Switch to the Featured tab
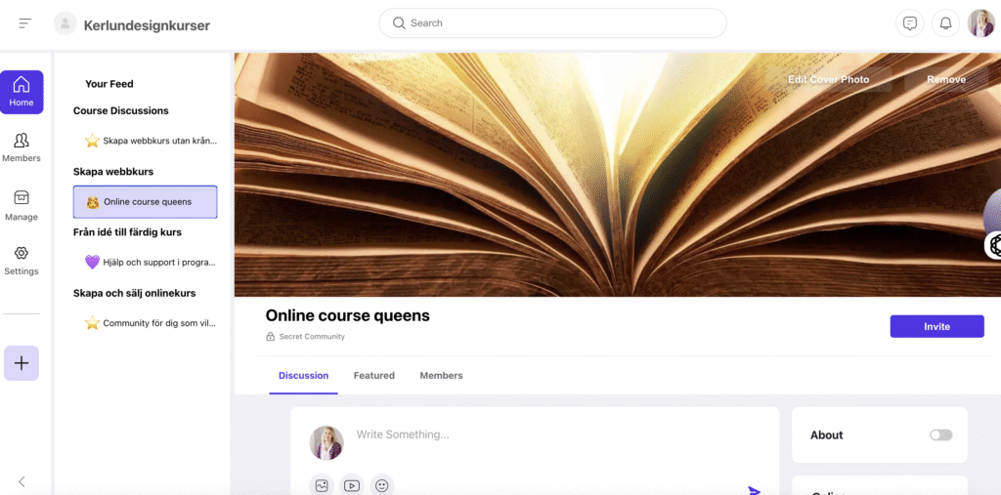Viewport: 1001px width, 495px height. point(374,376)
